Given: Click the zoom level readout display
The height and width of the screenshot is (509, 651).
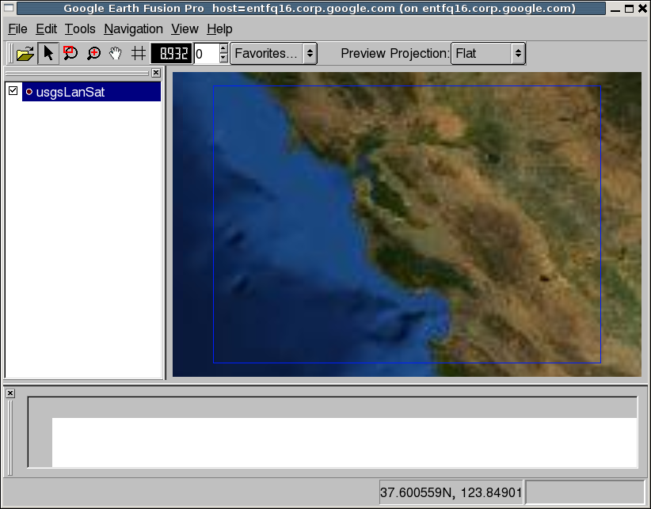Looking at the screenshot, I should point(169,53).
